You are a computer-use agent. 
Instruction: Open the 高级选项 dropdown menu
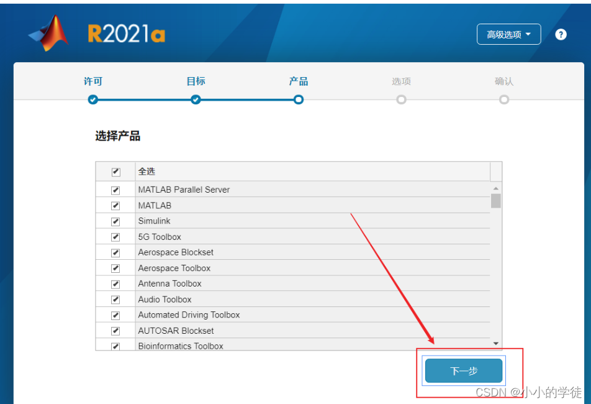[x=508, y=35]
